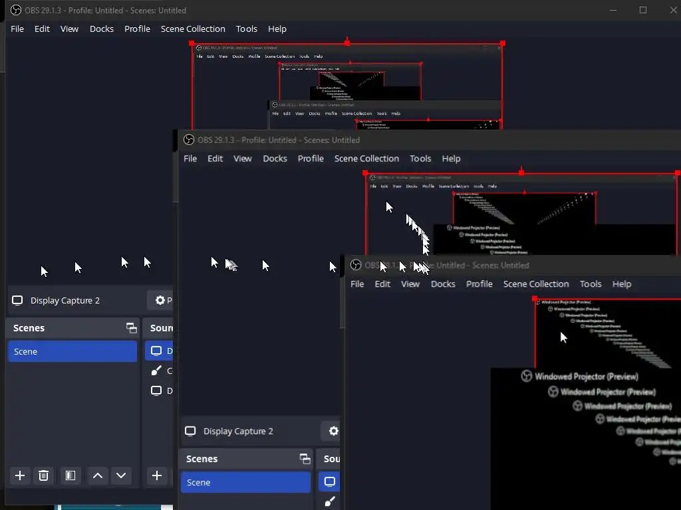
Task: Click Scene Collection in lower-right nested OBS window
Action: [x=536, y=284]
